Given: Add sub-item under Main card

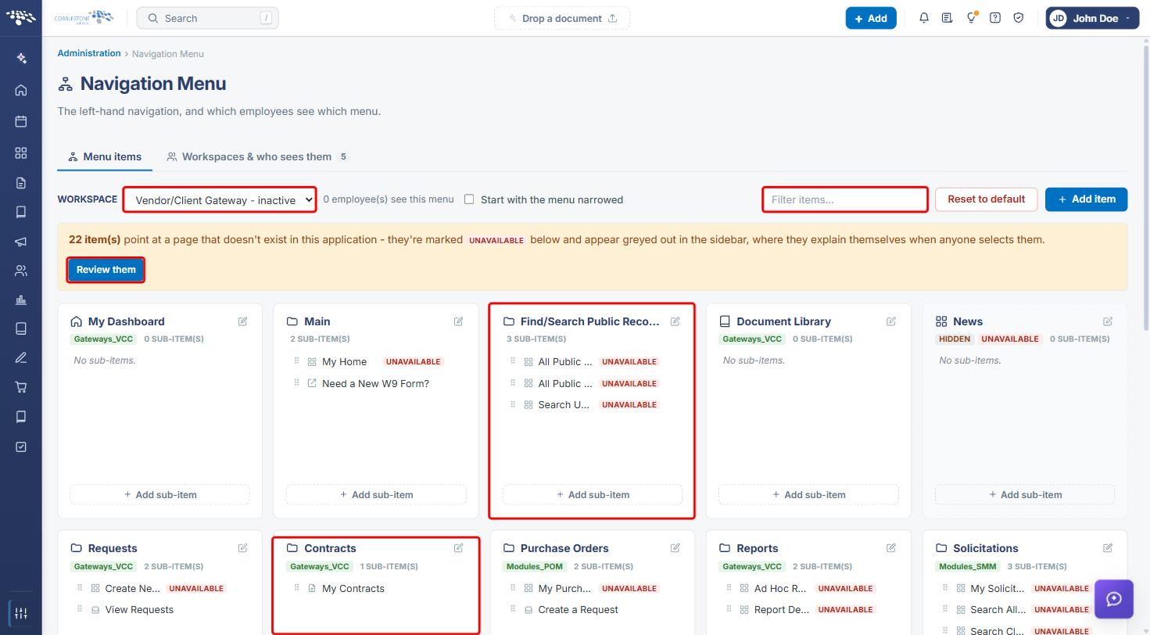Looking at the screenshot, I should pos(376,494).
